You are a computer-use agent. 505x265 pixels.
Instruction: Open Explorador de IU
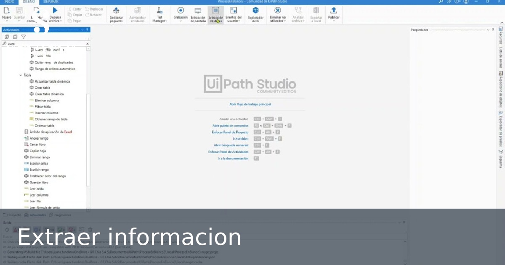[255, 15]
